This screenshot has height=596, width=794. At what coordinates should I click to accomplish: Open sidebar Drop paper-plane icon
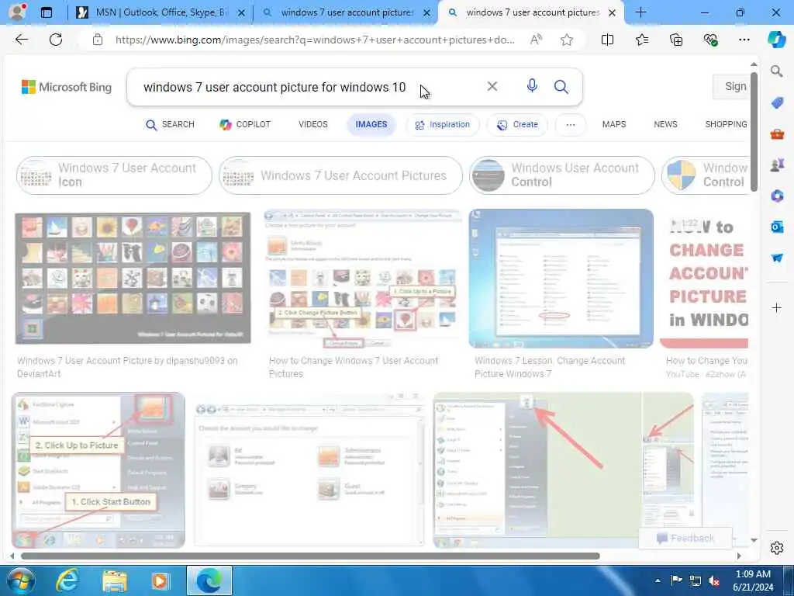[x=777, y=258]
